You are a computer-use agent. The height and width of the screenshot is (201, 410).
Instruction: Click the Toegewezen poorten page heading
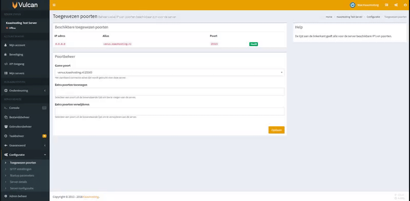(75, 16)
